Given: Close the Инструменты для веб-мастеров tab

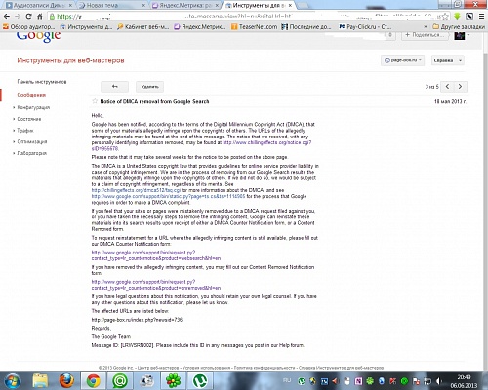Looking at the screenshot, I should [290, 5].
